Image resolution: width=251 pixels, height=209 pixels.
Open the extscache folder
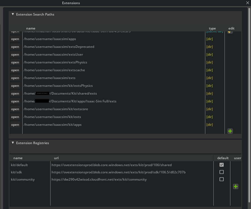tap(15, 70)
